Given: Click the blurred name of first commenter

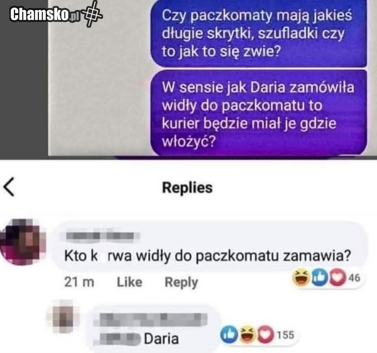Looking at the screenshot, I should pyautogui.click(x=103, y=236).
